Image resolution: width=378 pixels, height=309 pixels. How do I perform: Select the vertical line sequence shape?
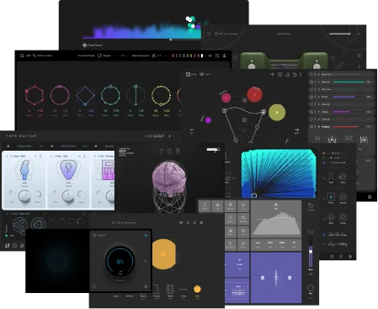[x=136, y=95]
